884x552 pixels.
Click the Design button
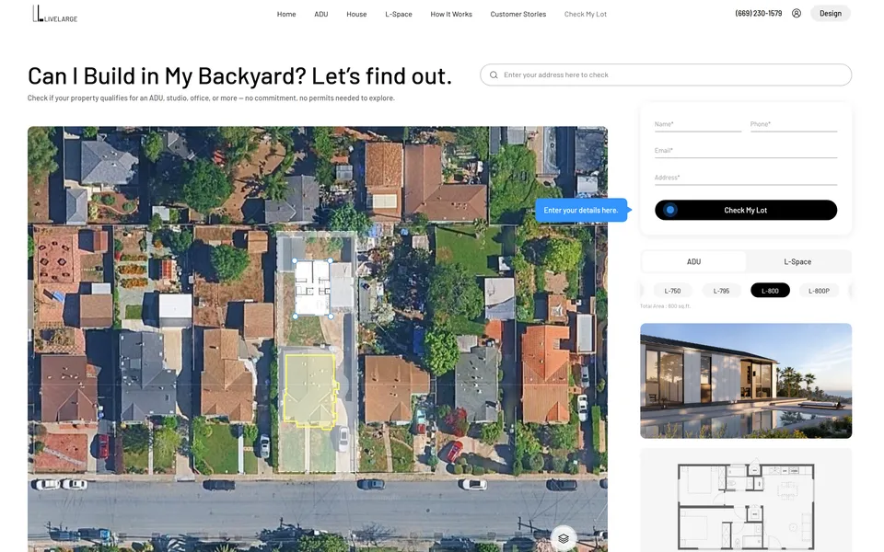(x=830, y=13)
